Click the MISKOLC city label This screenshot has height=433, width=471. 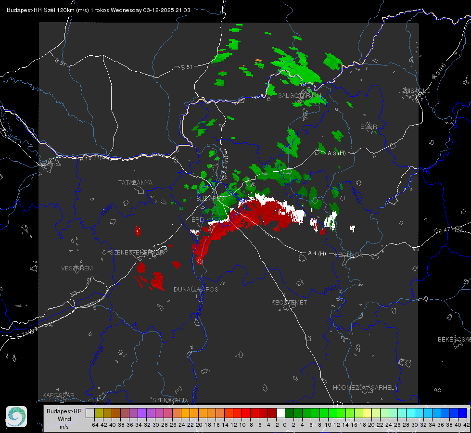pyautogui.click(x=417, y=90)
